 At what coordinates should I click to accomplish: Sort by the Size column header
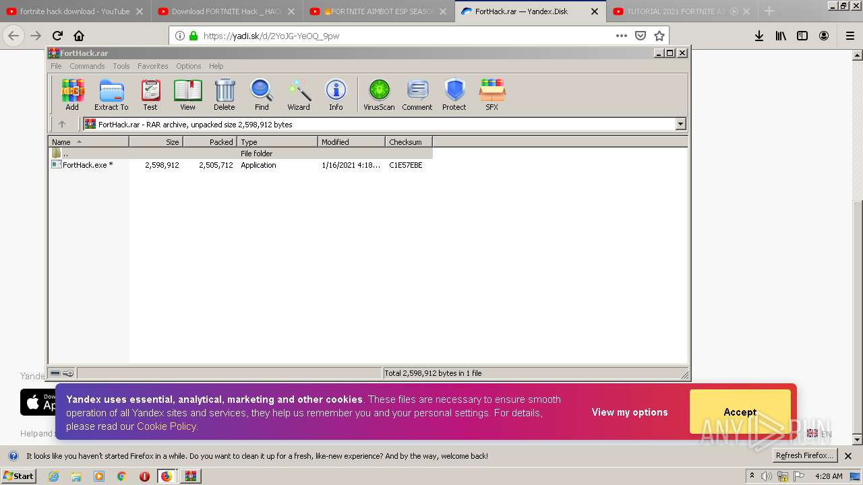[x=156, y=141]
